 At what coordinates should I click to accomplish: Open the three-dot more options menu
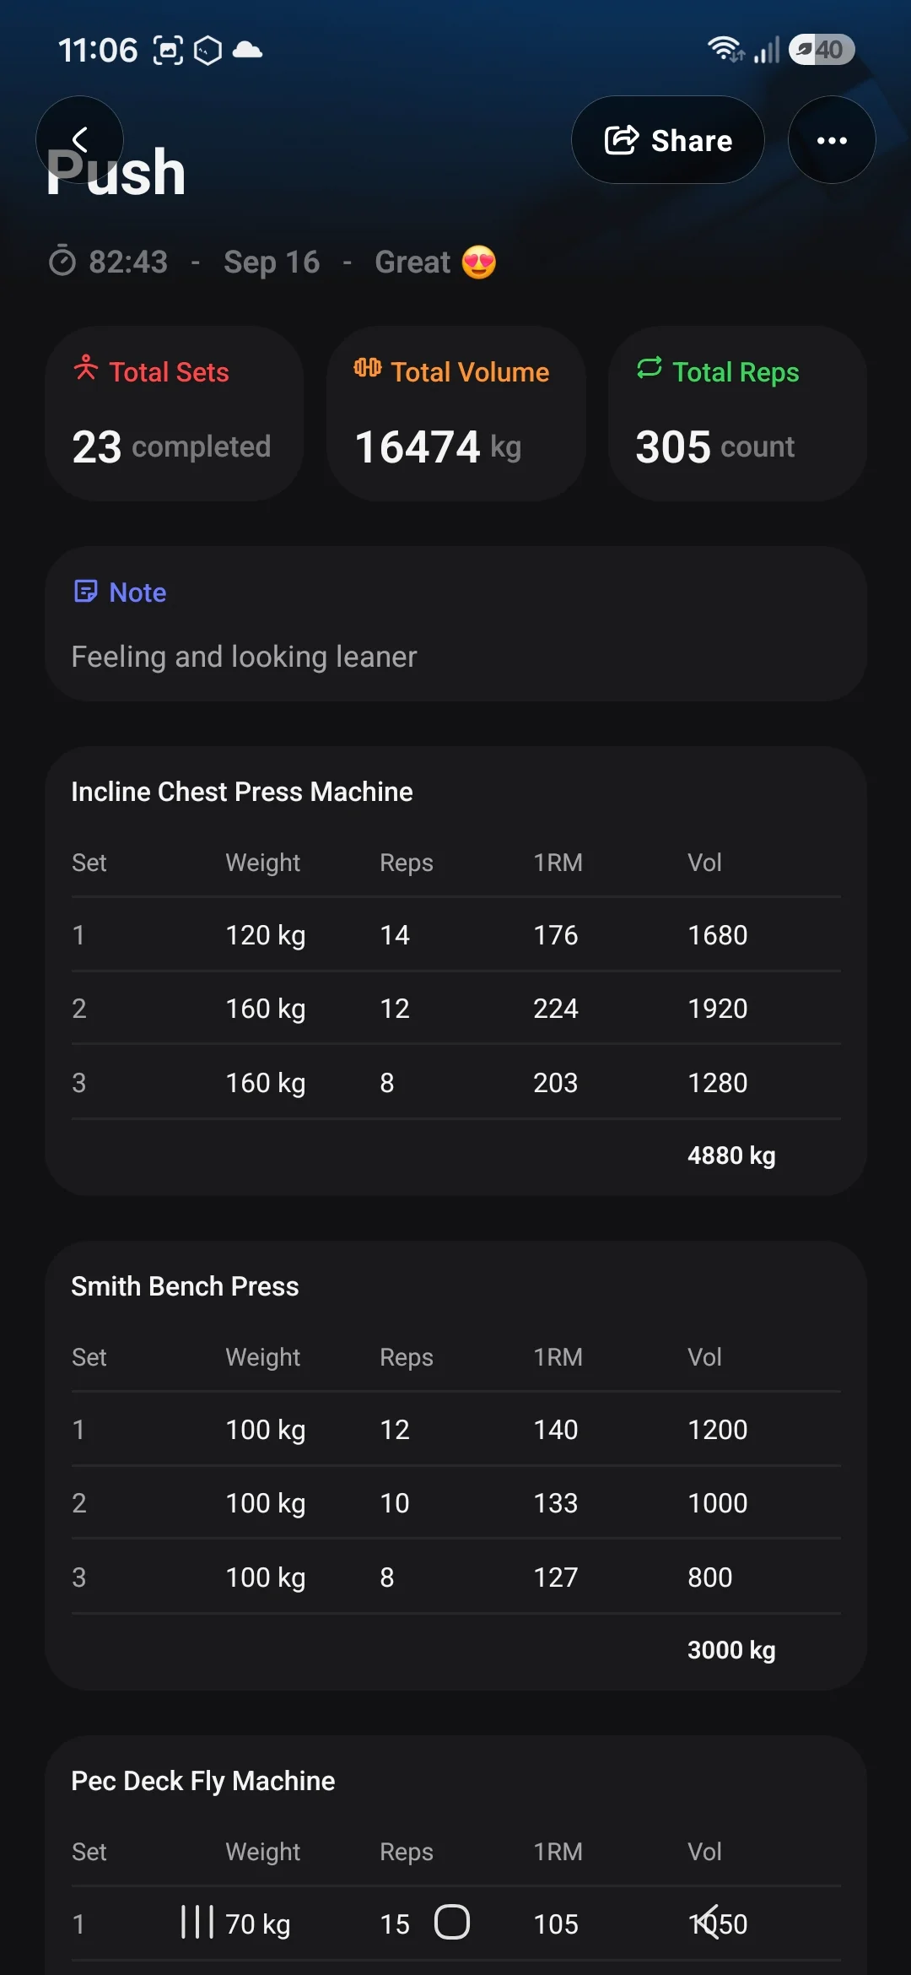pyautogui.click(x=832, y=140)
